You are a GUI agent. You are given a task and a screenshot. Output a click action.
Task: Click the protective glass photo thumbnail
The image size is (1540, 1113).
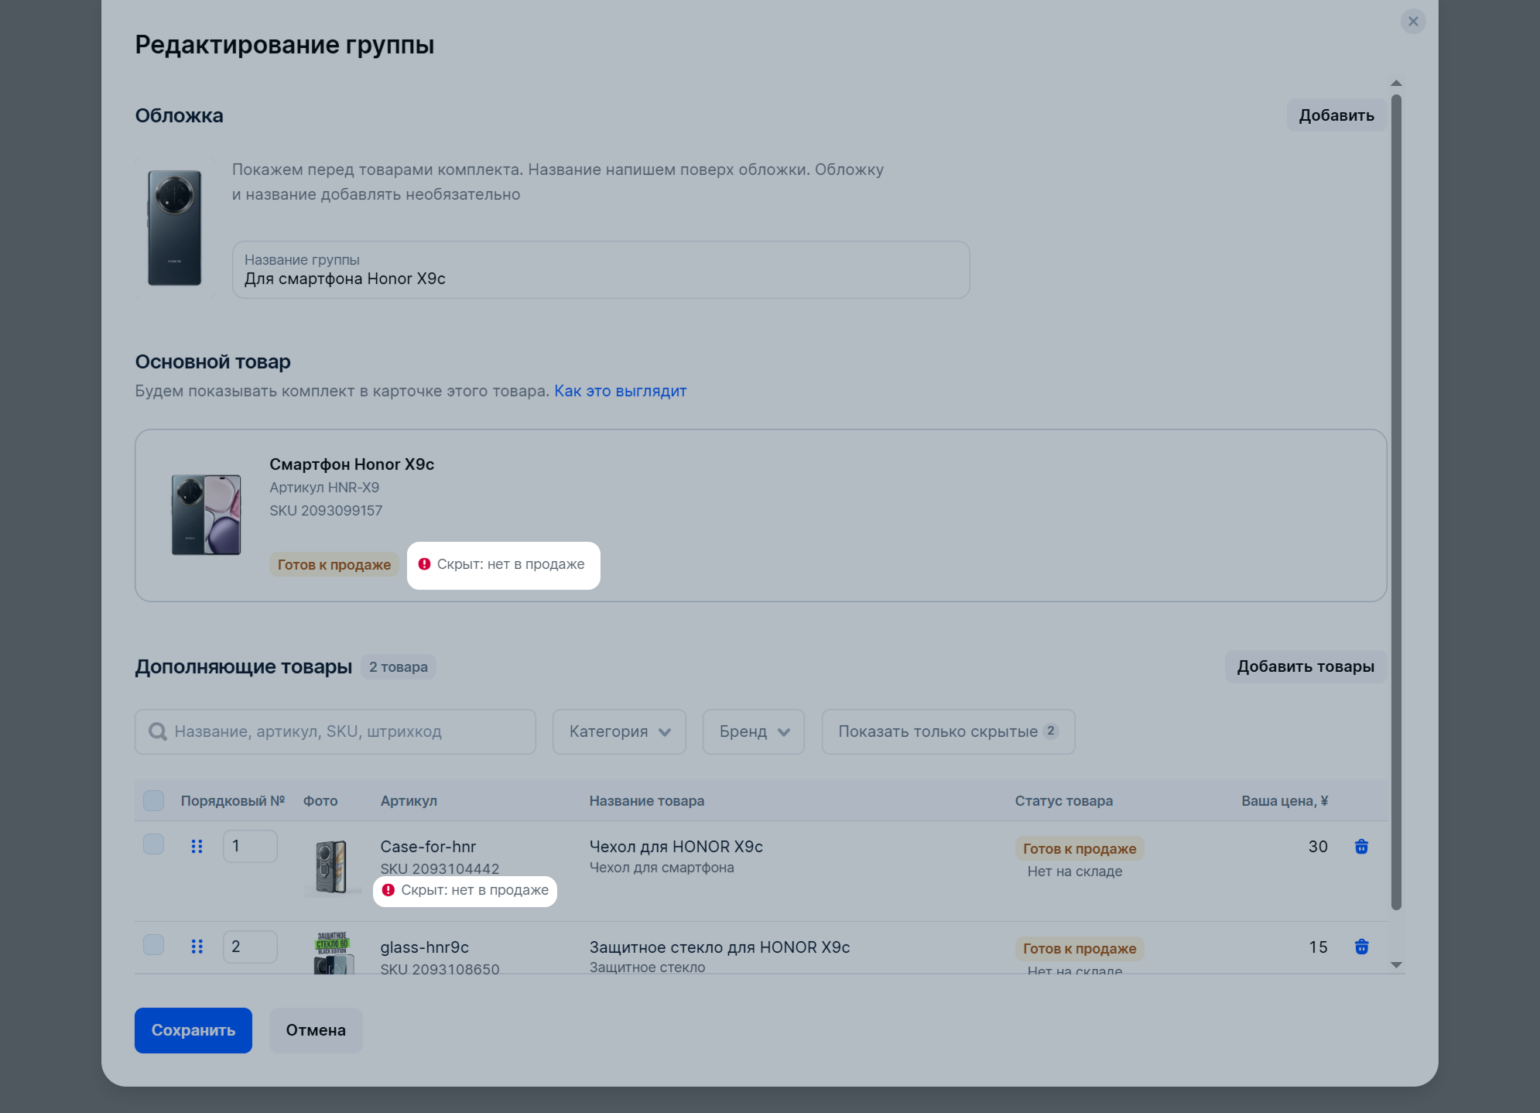pos(333,953)
